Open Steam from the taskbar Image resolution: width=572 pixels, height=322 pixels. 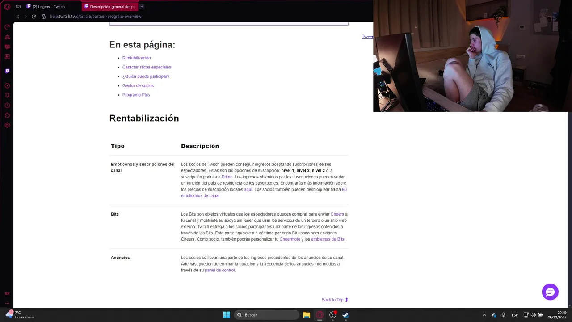[x=345, y=315]
